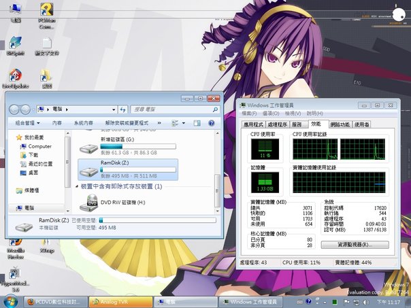The width and height of the screenshot is (411, 308).
Task: Switch to the 網路功能 tab
Action: pos(340,124)
